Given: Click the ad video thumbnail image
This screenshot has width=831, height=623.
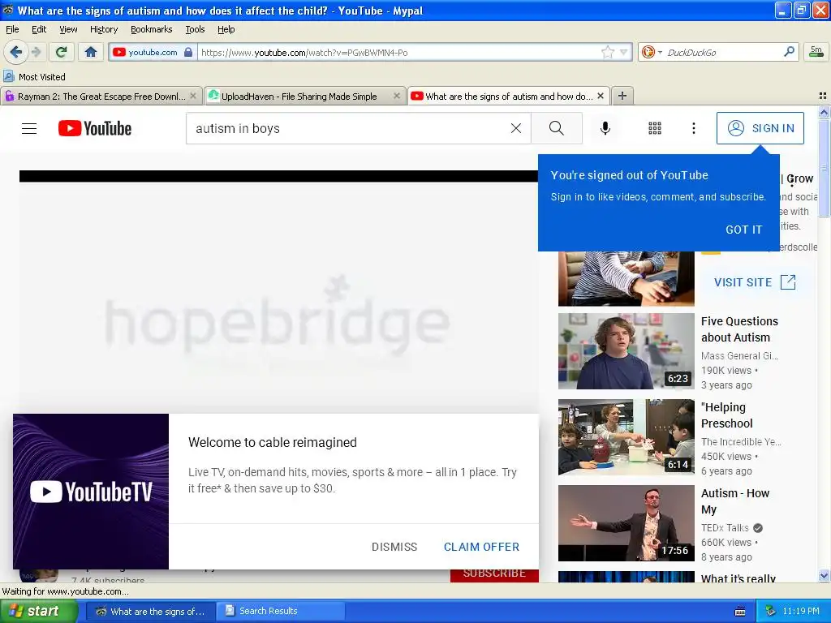Looking at the screenshot, I should [626, 279].
